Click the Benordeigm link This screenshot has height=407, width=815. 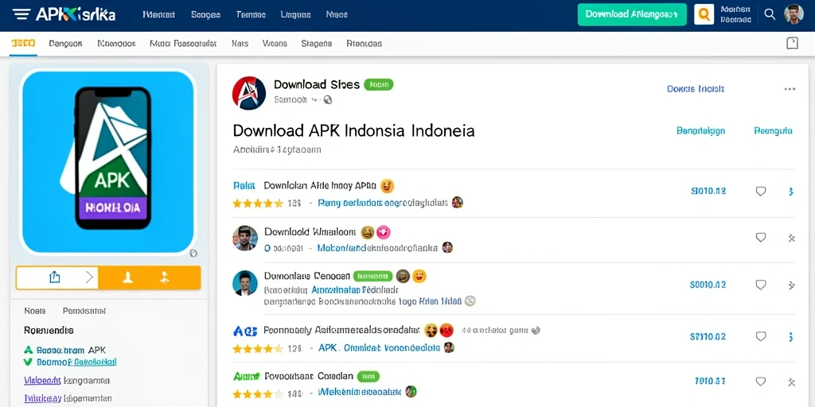tap(700, 131)
